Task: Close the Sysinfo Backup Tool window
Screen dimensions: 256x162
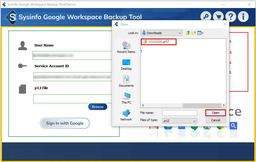Action: coord(249,4)
